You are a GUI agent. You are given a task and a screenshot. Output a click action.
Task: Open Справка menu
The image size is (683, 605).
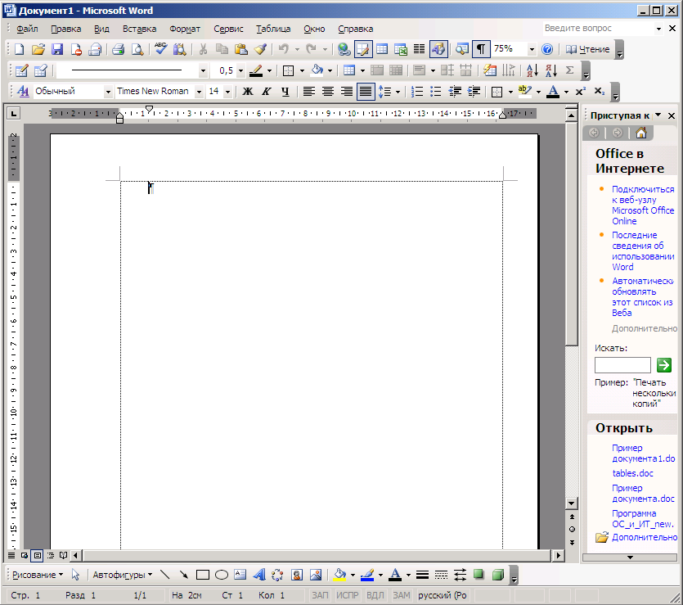pyautogui.click(x=356, y=29)
